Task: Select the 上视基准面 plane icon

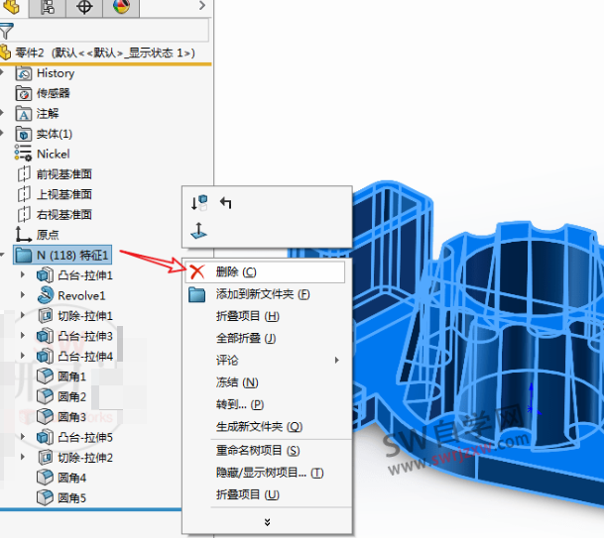Action: (x=24, y=194)
